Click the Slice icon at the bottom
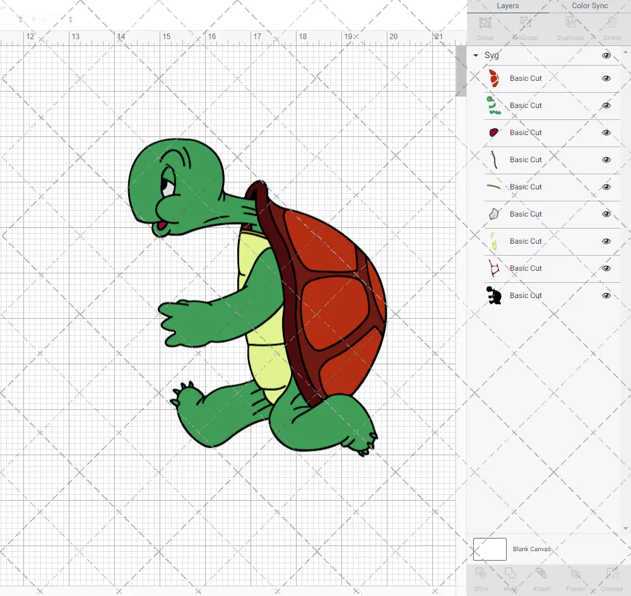 click(481, 573)
